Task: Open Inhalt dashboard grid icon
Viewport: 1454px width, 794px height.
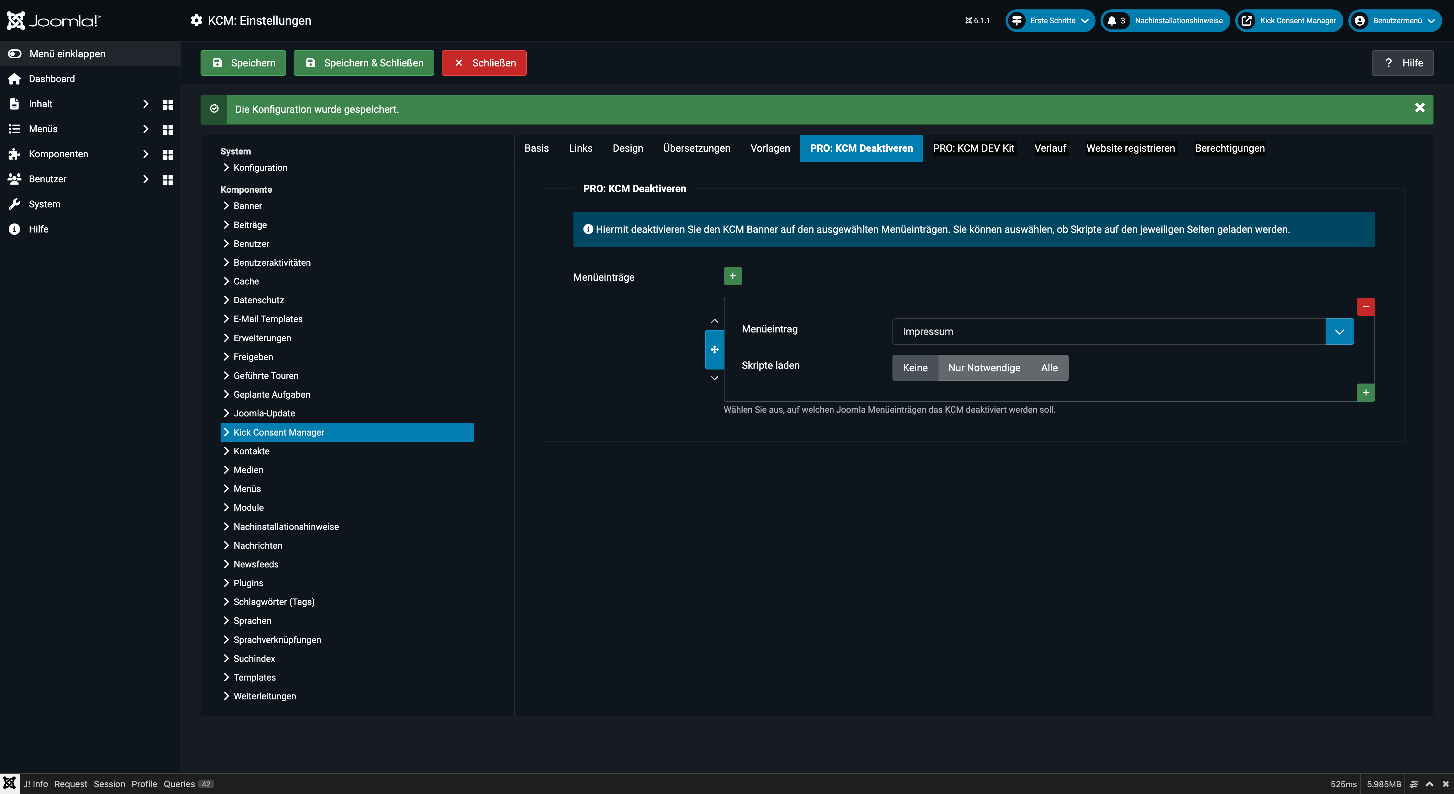Action: pos(168,104)
